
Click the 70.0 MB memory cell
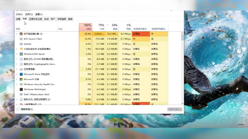99,39
